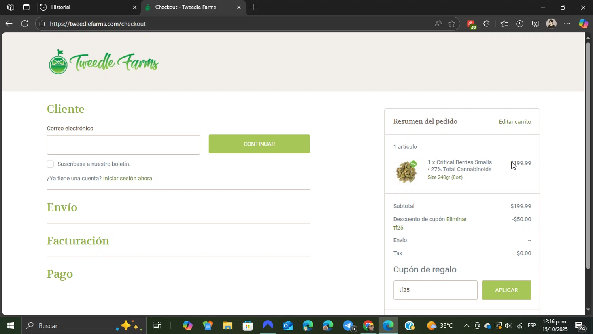Screen dimensions: 593x334
Task: Go back to the previous page
Action: [x=9, y=24]
